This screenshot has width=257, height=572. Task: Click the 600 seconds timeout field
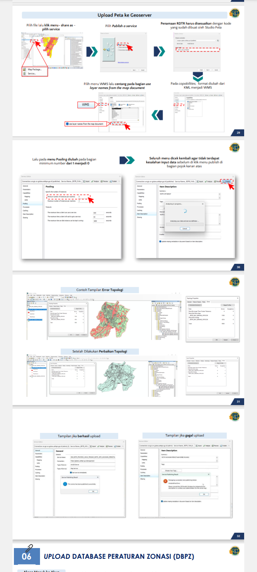98,213
